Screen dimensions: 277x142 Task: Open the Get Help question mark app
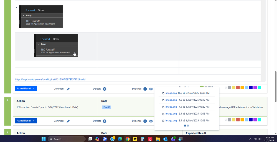[113, 139]
